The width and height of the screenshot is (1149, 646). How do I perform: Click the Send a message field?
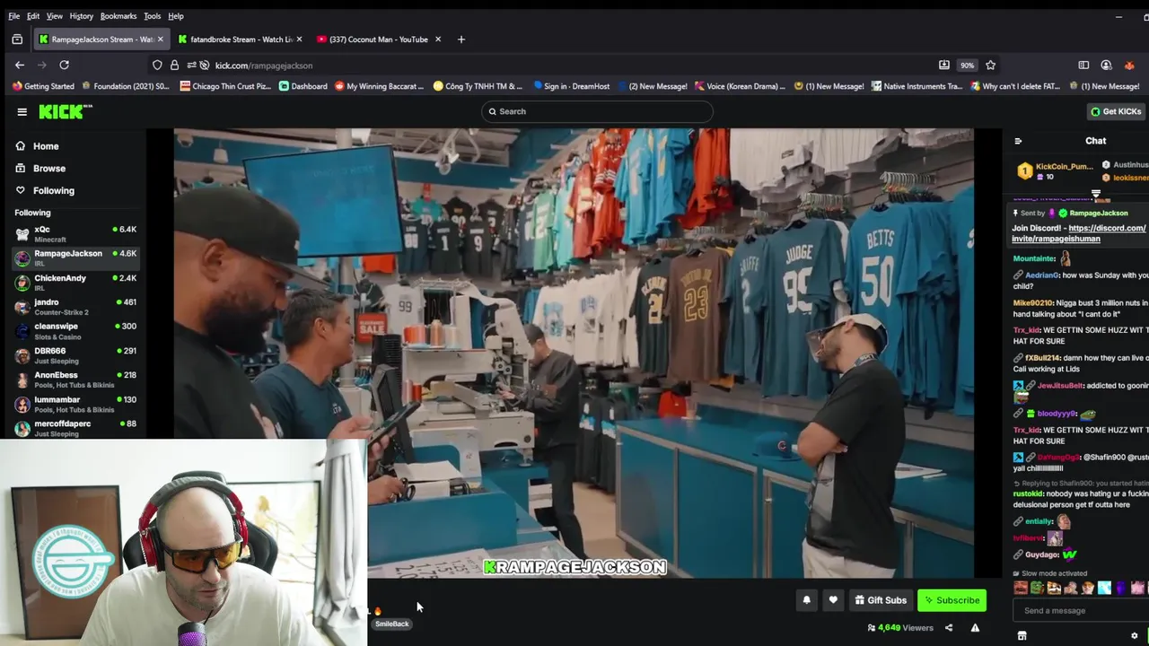pos(1081,611)
